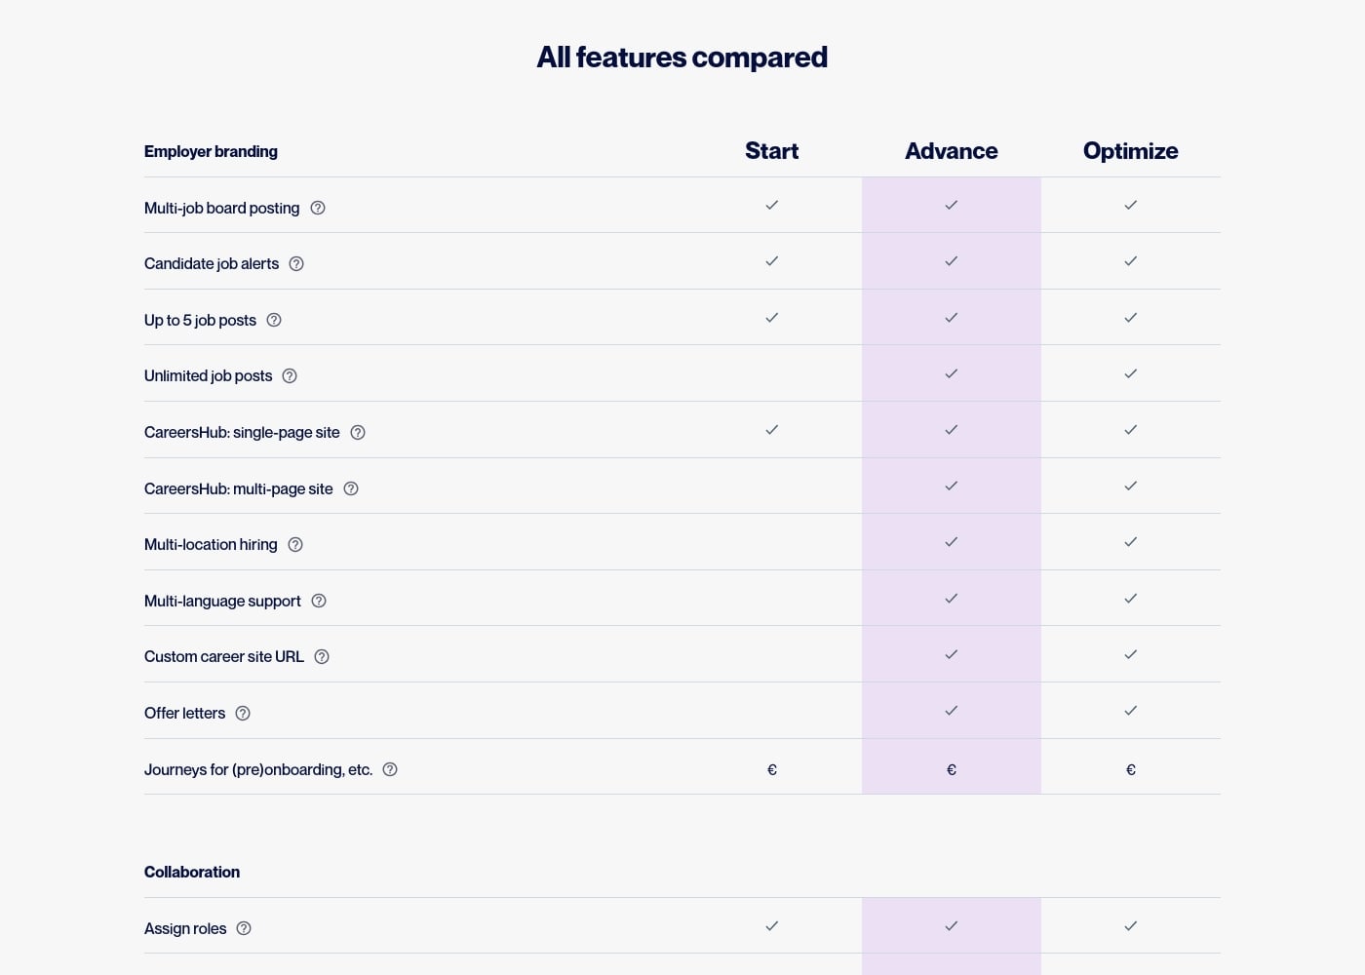Image resolution: width=1365 pixels, height=975 pixels.
Task: Open the Candidate job alerts info tooltip icon
Action: [296, 264]
